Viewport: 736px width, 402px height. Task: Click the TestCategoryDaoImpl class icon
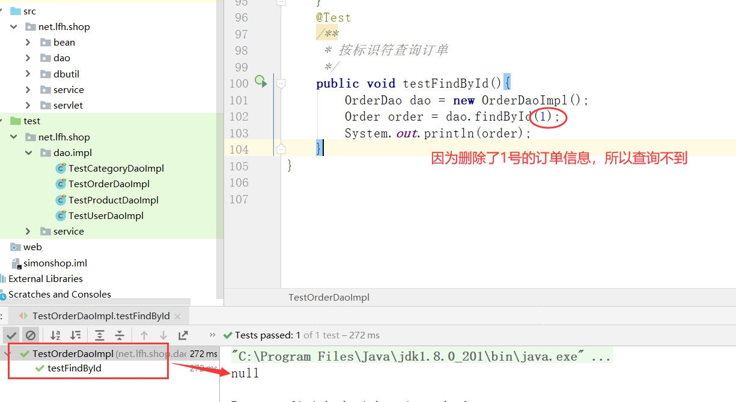coord(61,169)
